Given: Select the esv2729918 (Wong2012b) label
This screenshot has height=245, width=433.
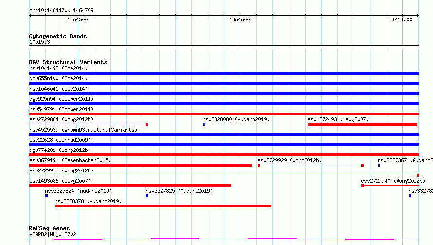Looking at the screenshot, I should click(61, 170).
